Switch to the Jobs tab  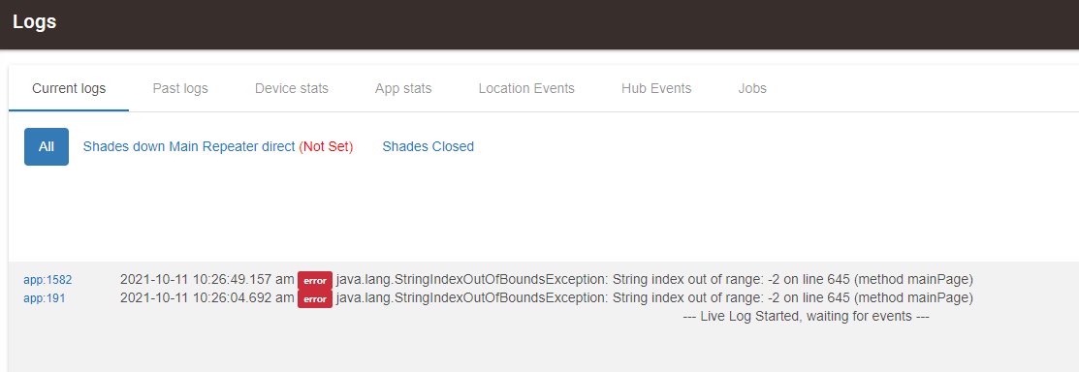point(752,89)
